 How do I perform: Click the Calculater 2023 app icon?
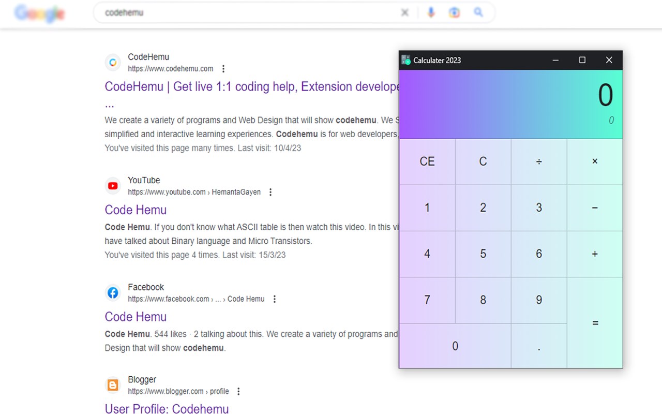click(x=406, y=60)
